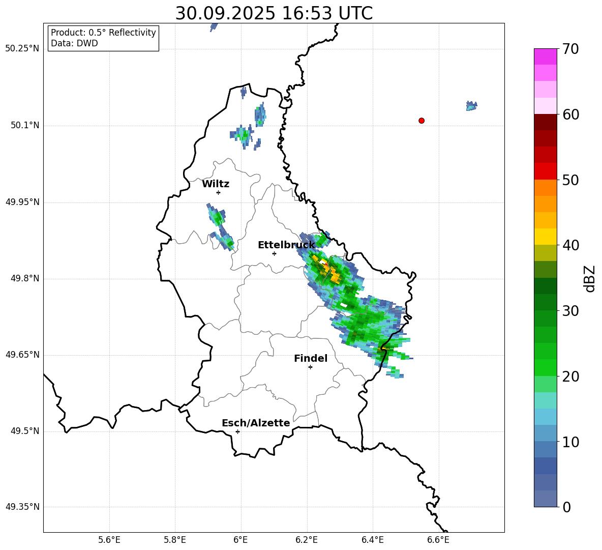Click the Wiltz station cross marker

219,192
